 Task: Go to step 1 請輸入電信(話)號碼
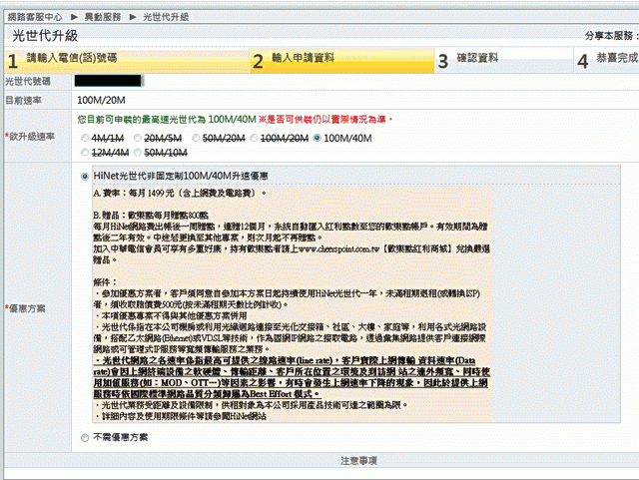click(x=127, y=61)
